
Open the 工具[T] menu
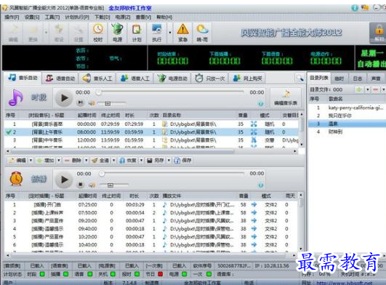[x=52, y=17]
